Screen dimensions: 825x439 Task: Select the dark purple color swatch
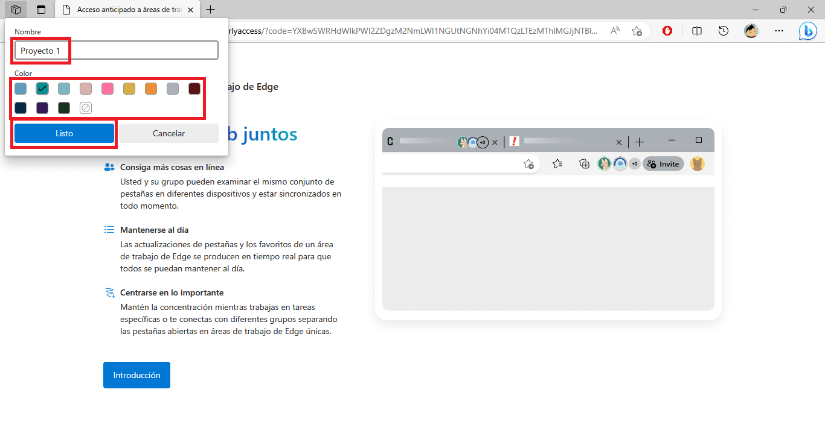(x=42, y=108)
